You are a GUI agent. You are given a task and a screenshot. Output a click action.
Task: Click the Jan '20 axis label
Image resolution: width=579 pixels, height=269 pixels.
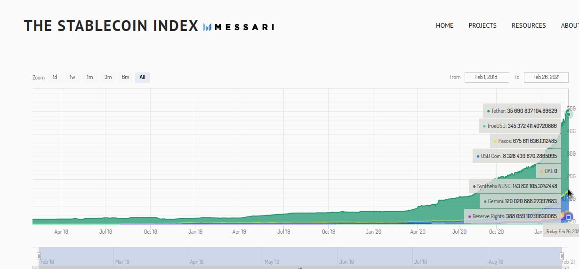pyautogui.click(x=373, y=232)
